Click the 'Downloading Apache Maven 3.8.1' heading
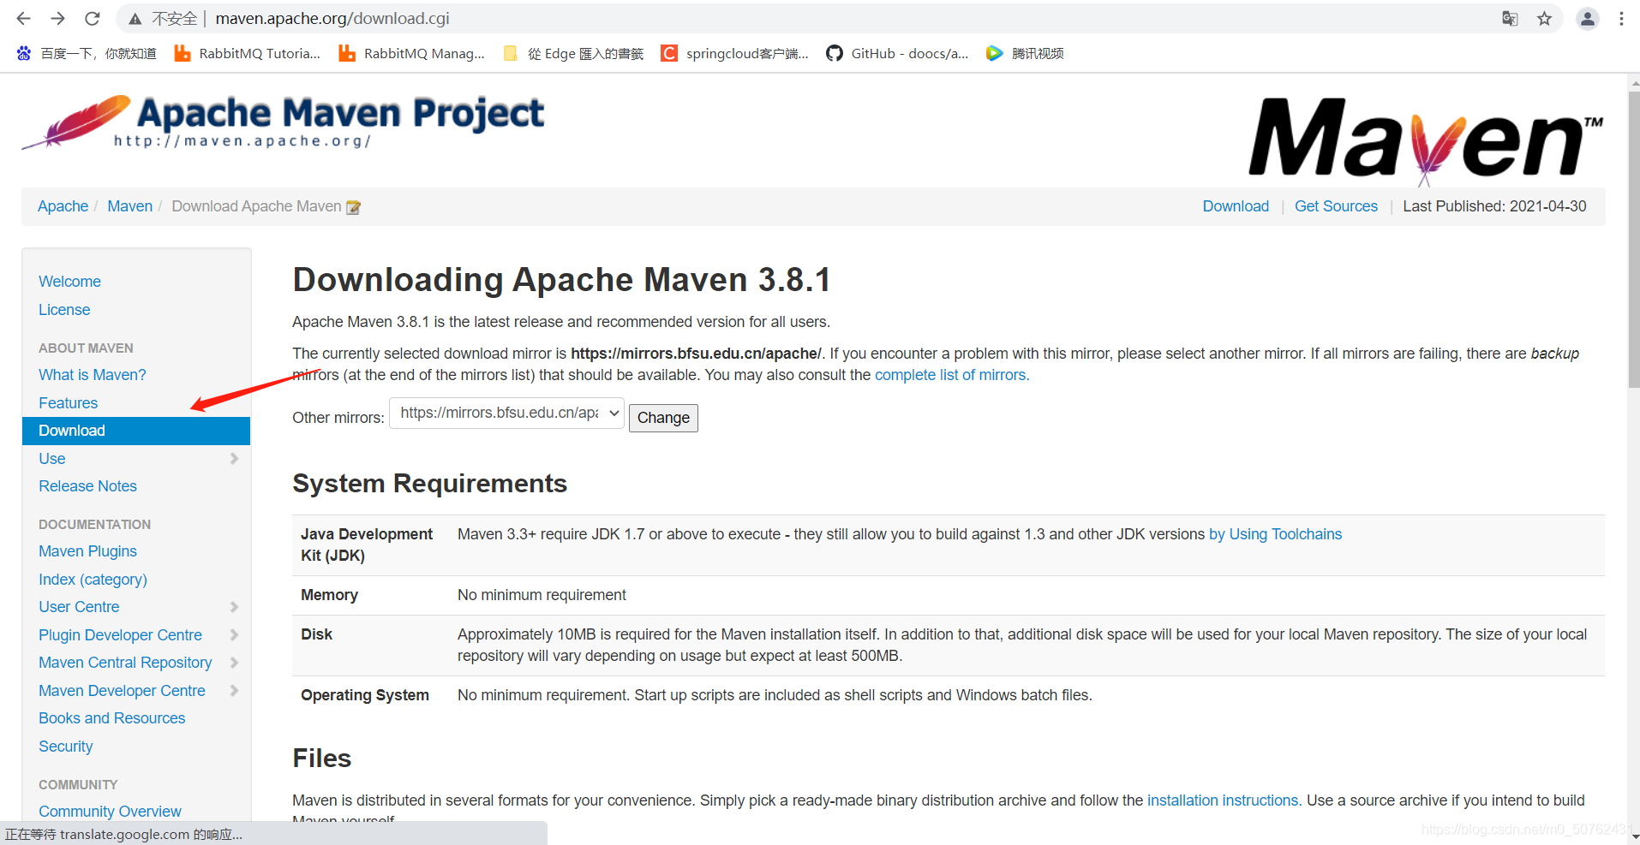 click(x=561, y=280)
